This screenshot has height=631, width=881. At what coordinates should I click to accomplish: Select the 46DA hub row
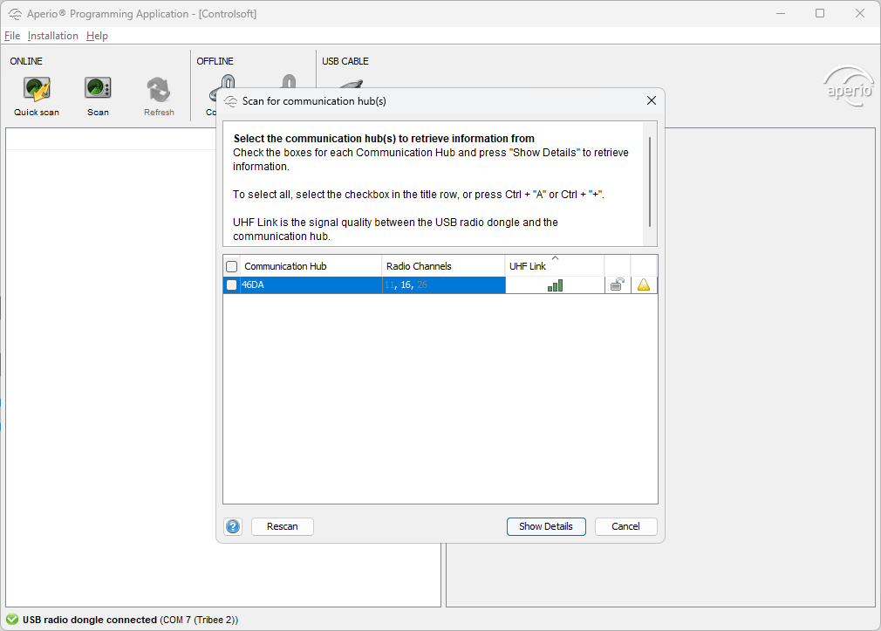440,285
